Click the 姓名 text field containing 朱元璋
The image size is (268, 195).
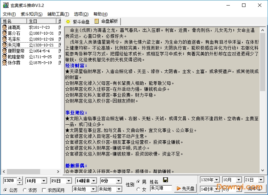tap(161, 188)
